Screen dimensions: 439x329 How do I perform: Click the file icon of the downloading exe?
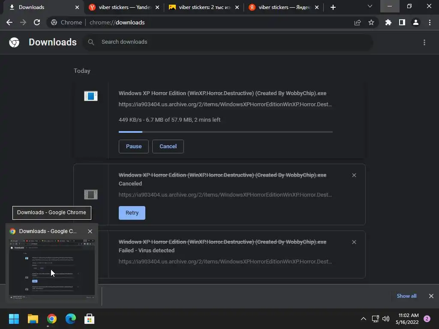[91, 96]
